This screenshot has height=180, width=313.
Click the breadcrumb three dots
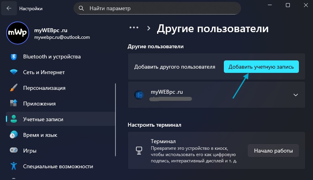tap(134, 27)
